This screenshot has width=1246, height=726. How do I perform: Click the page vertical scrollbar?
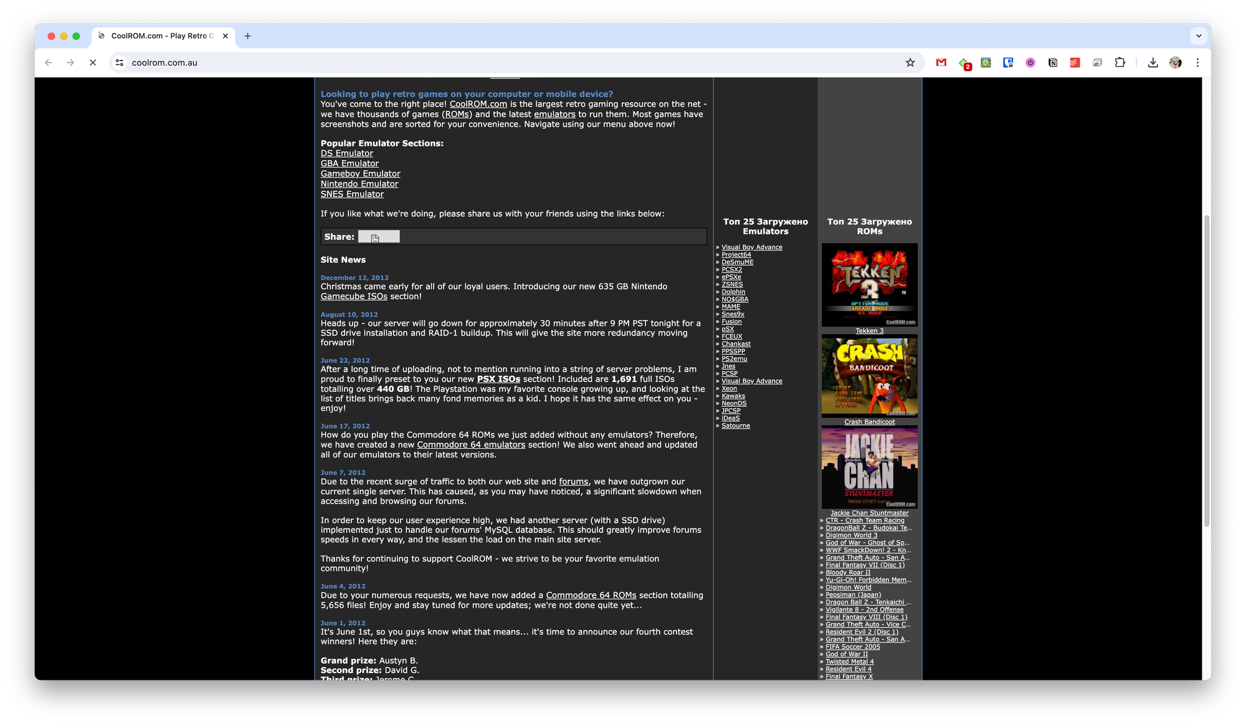(1206, 371)
